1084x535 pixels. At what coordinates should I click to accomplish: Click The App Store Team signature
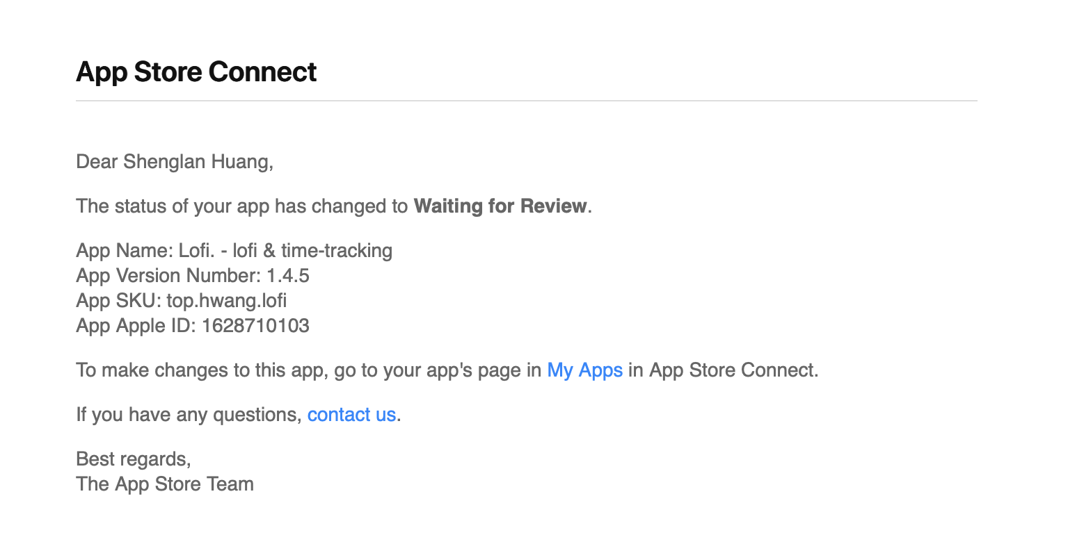[165, 484]
